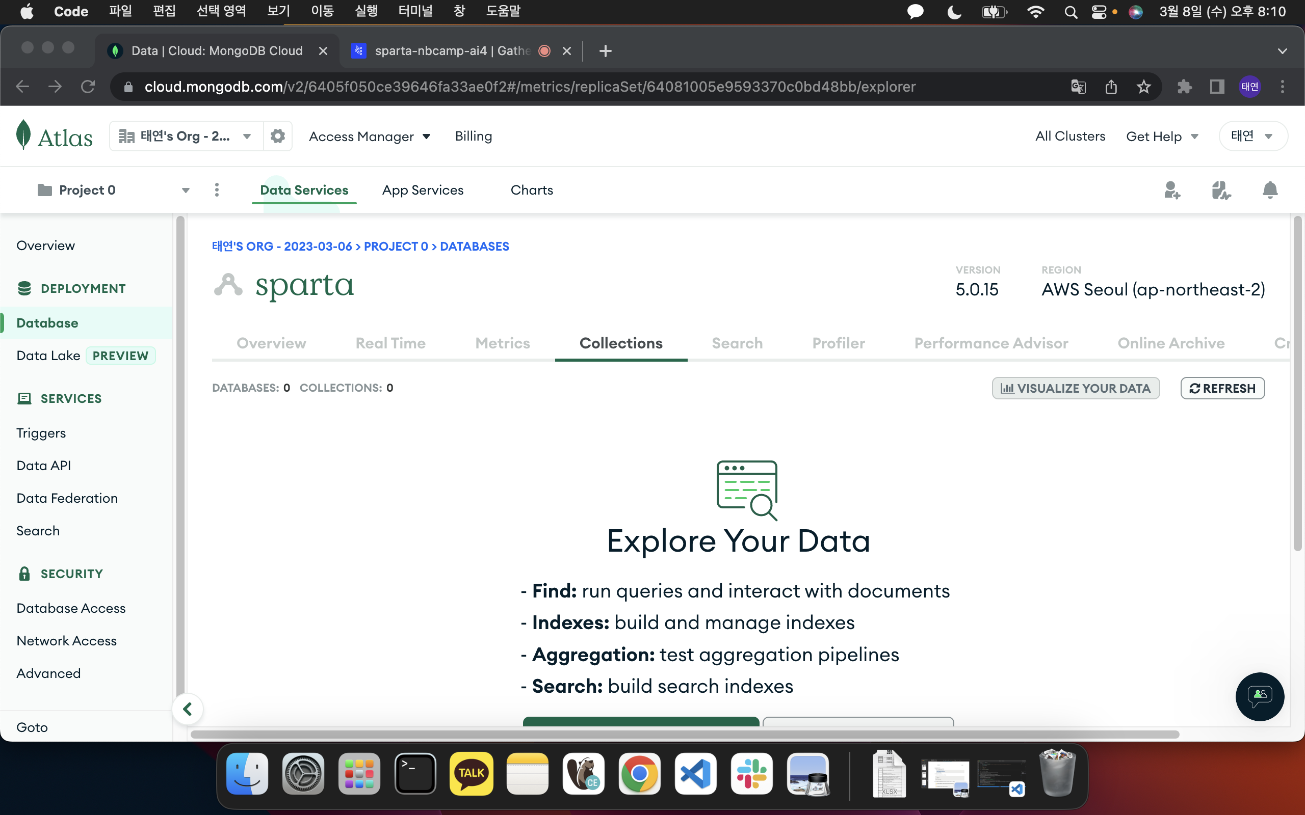Viewport: 1305px width, 815px height.
Task: Open Chrome profile avatar 태연
Action: point(1250,87)
